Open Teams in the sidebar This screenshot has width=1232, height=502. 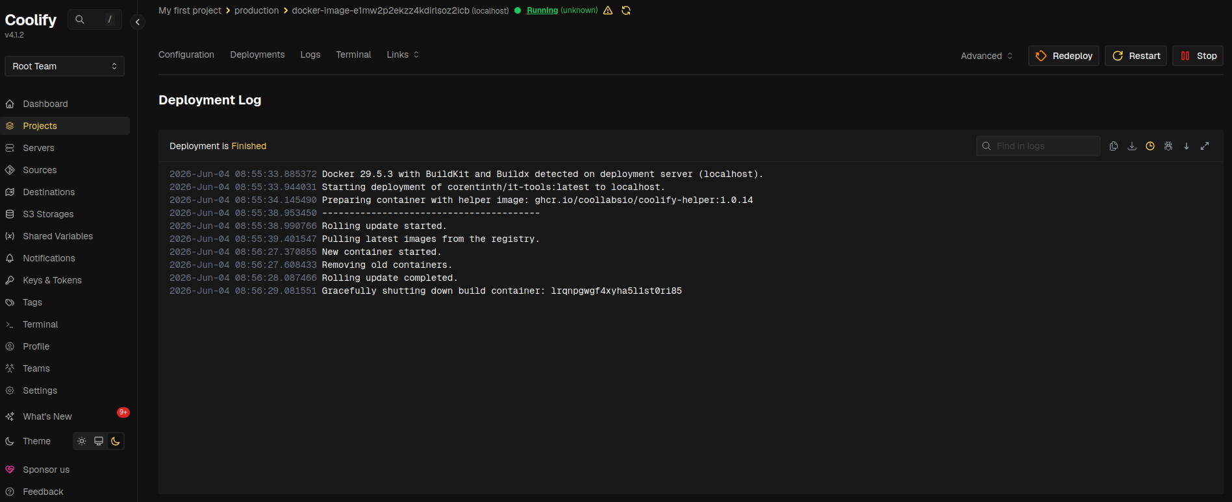tap(65, 368)
